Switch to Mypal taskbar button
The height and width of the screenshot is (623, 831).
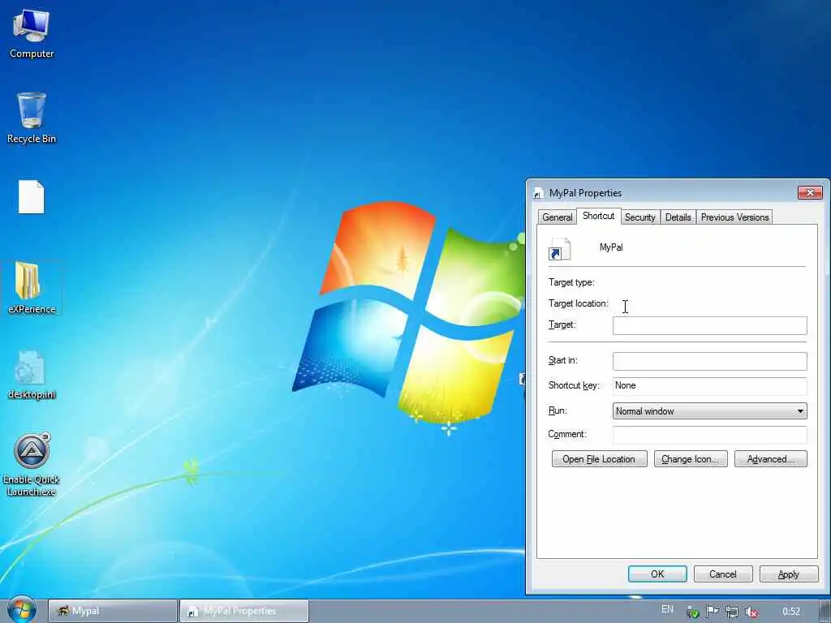[x=113, y=611]
